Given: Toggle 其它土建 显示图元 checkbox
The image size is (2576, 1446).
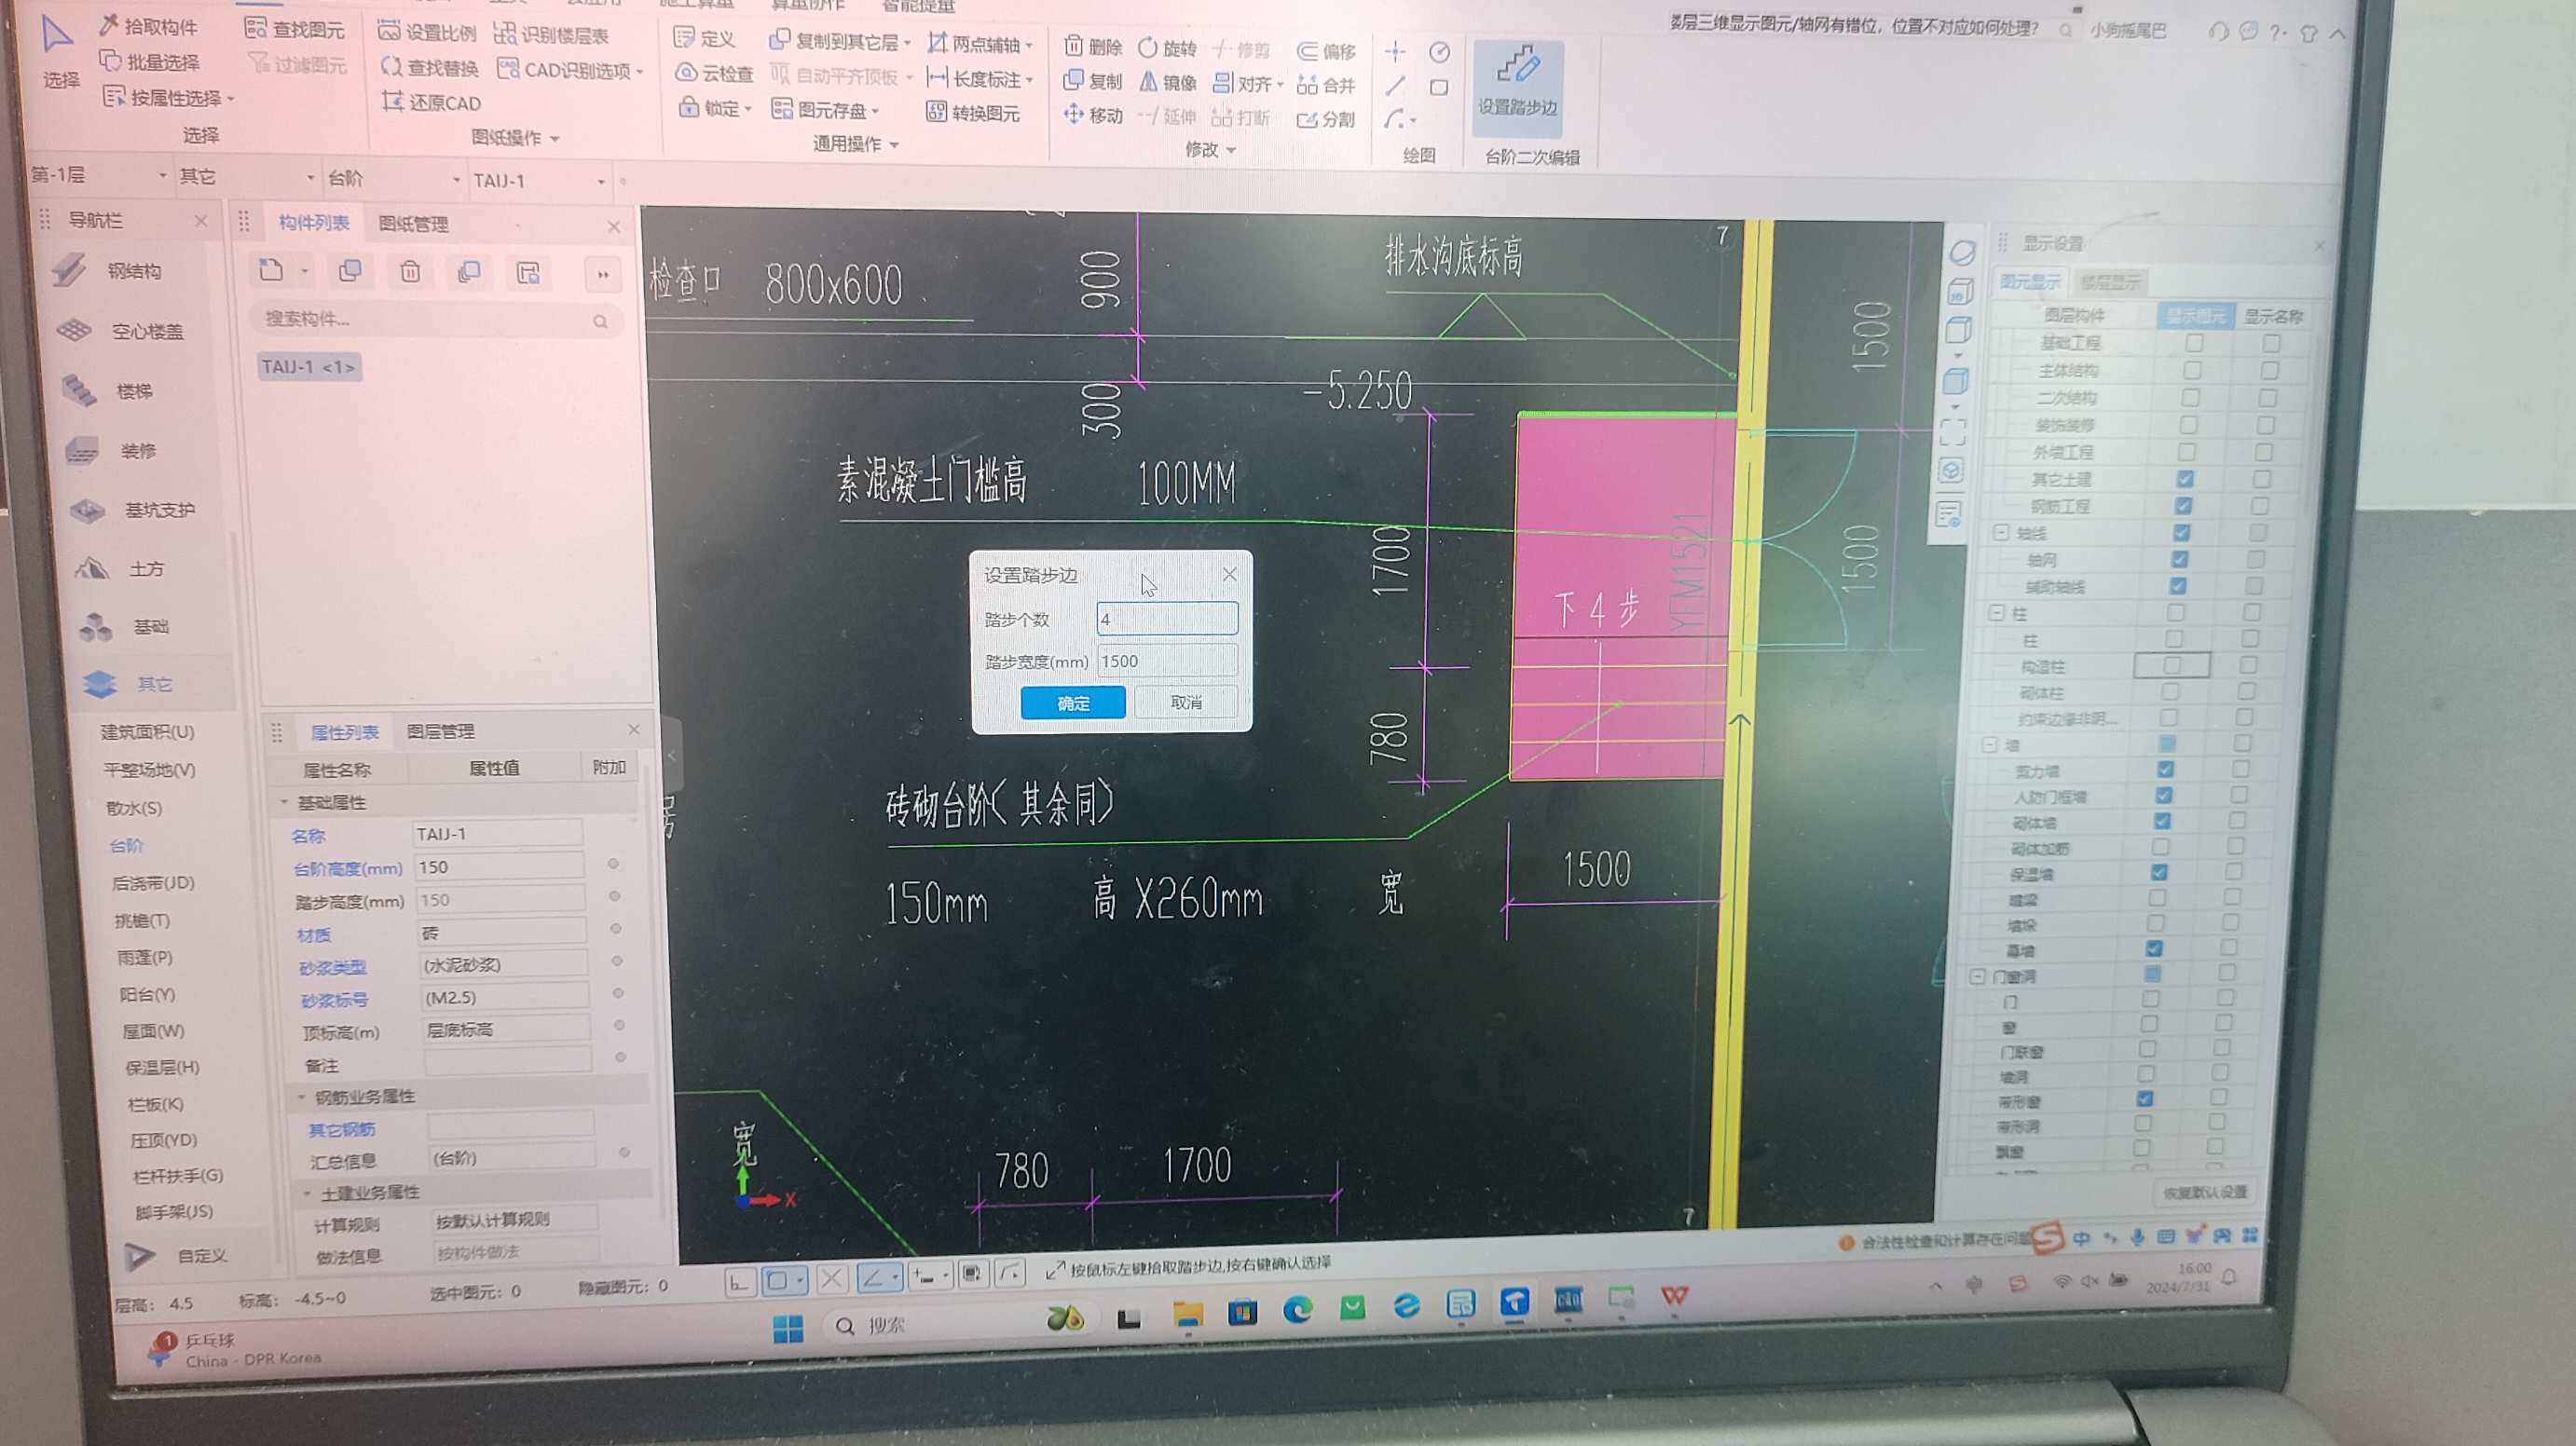Looking at the screenshot, I should coord(2185,479).
